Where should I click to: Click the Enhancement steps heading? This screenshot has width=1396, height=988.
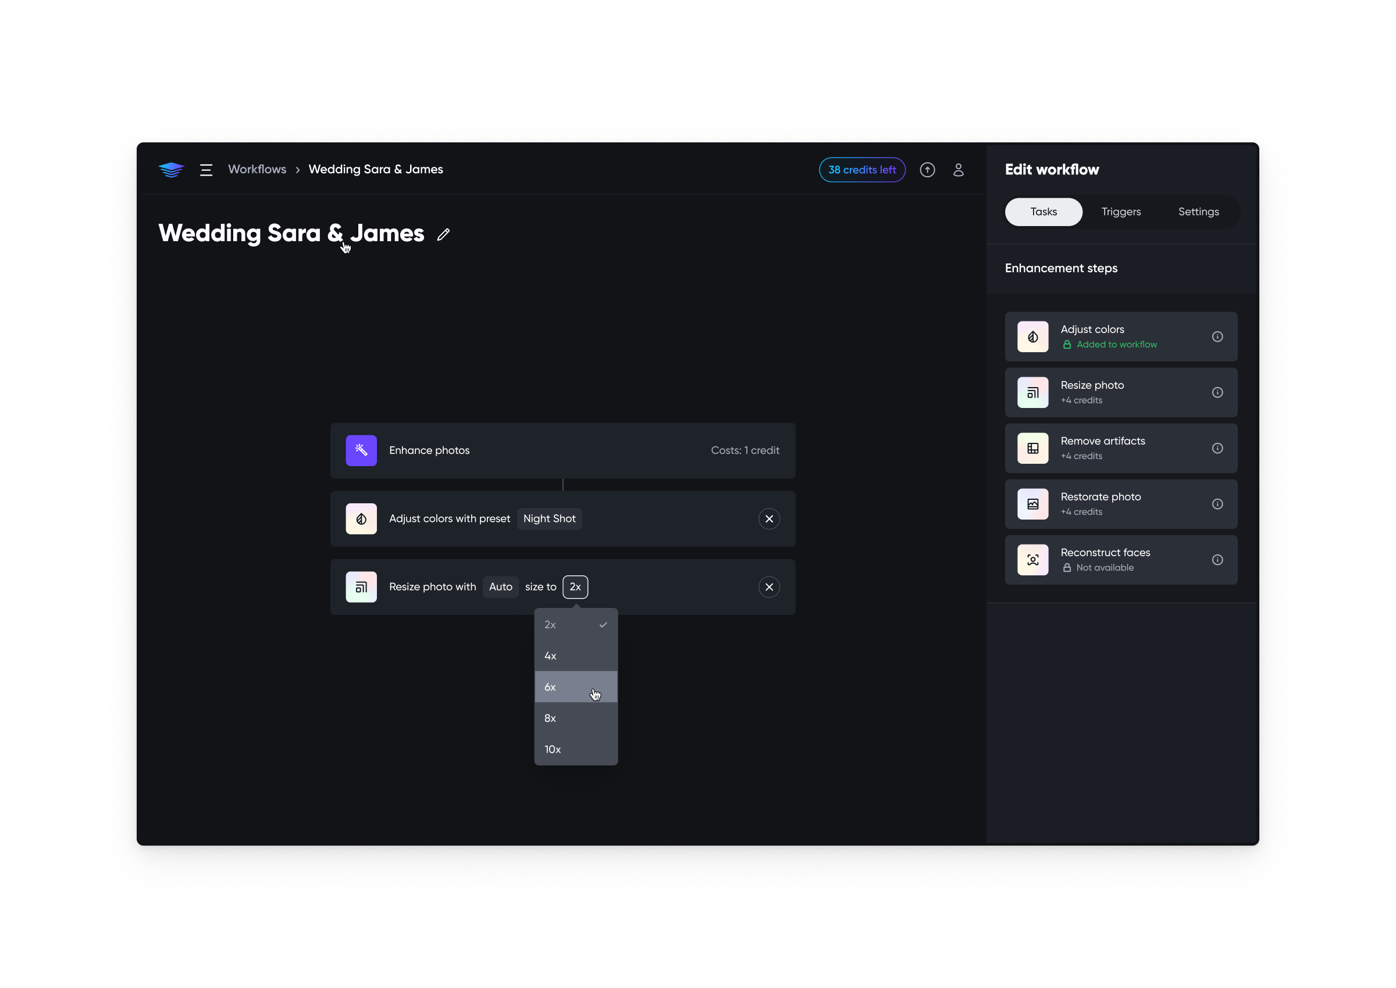pyautogui.click(x=1060, y=269)
